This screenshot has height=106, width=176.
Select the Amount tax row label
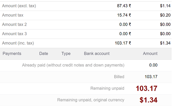click(13, 15)
